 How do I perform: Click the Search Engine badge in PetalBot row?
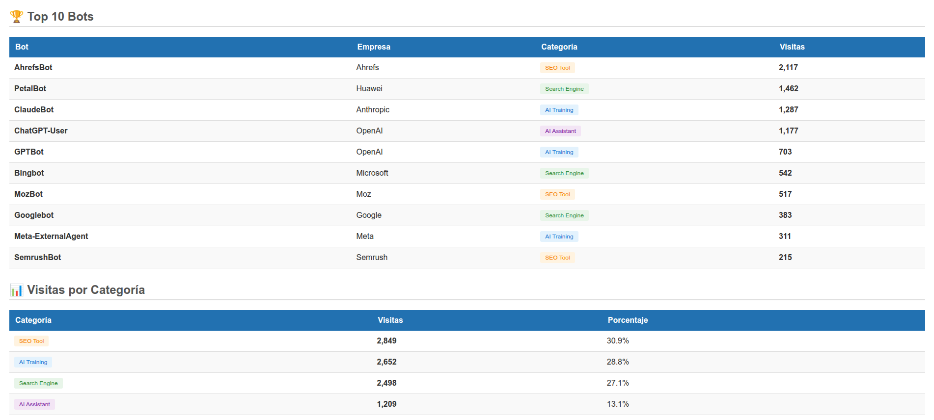[564, 89]
